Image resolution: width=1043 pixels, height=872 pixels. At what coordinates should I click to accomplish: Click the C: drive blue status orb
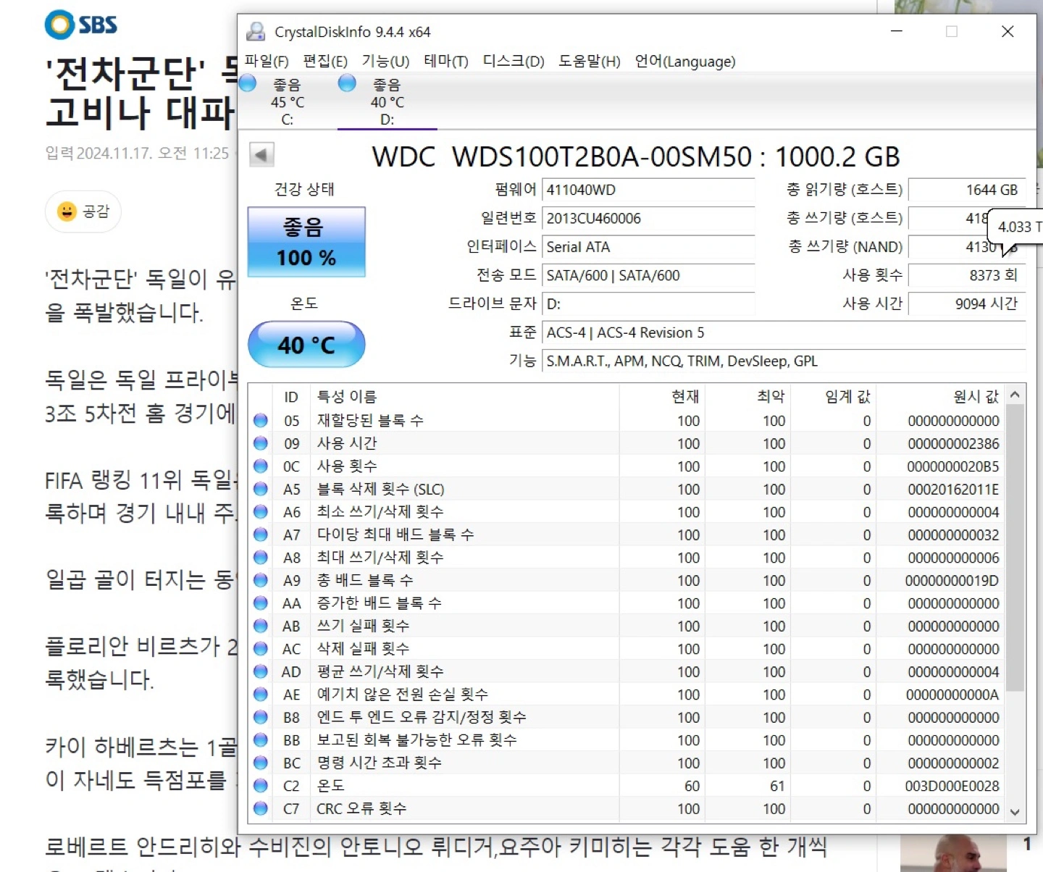(248, 83)
